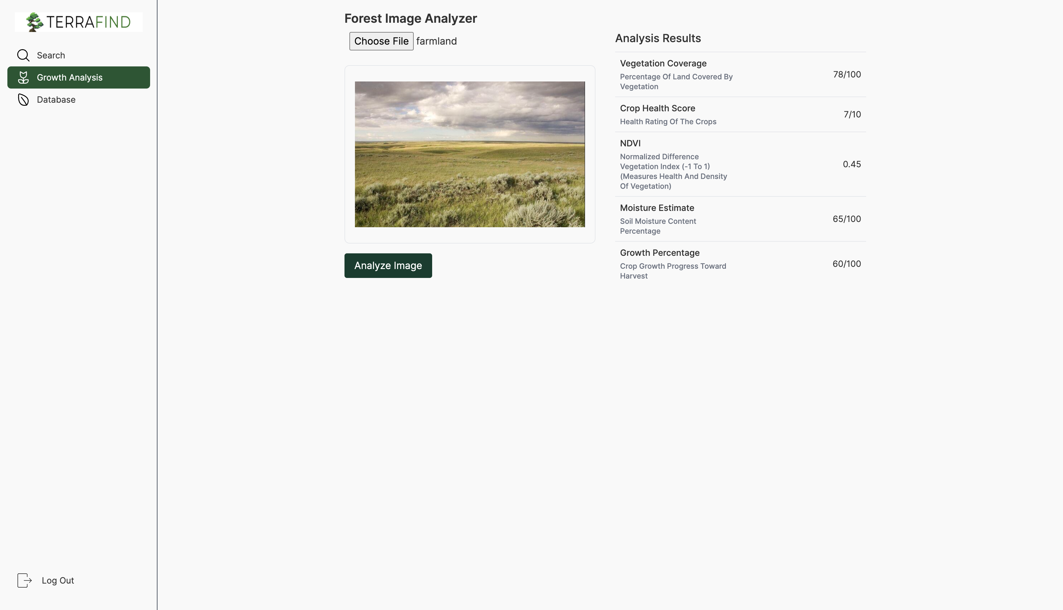This screenshot has height=610, width=1063.
Task: Click the TerraFind tree logo icon
Action: point(34,22)
